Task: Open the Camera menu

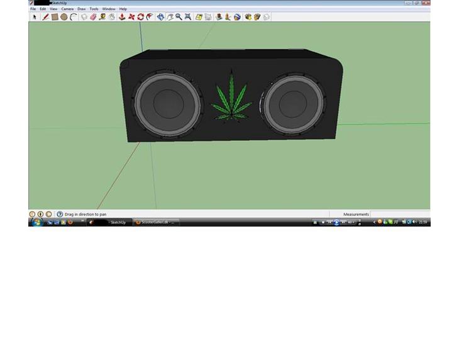Action: click(67, 9)
